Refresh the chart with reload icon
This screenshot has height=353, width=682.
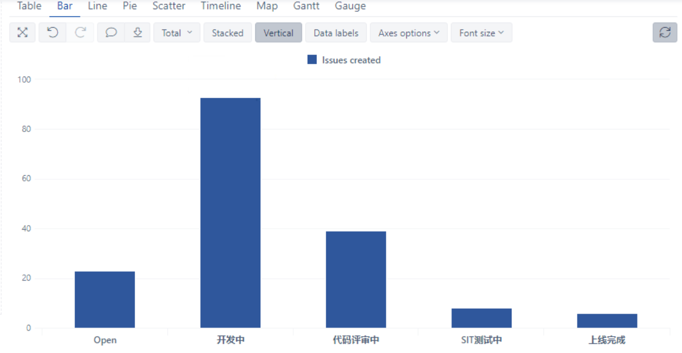coord(665,33)
